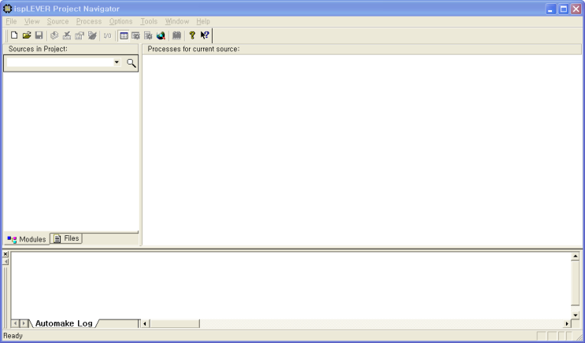The image size is (585, 343).
Task: Click the I/O toolbar icon
Action: pyautogui.click(x=107, y=35)
